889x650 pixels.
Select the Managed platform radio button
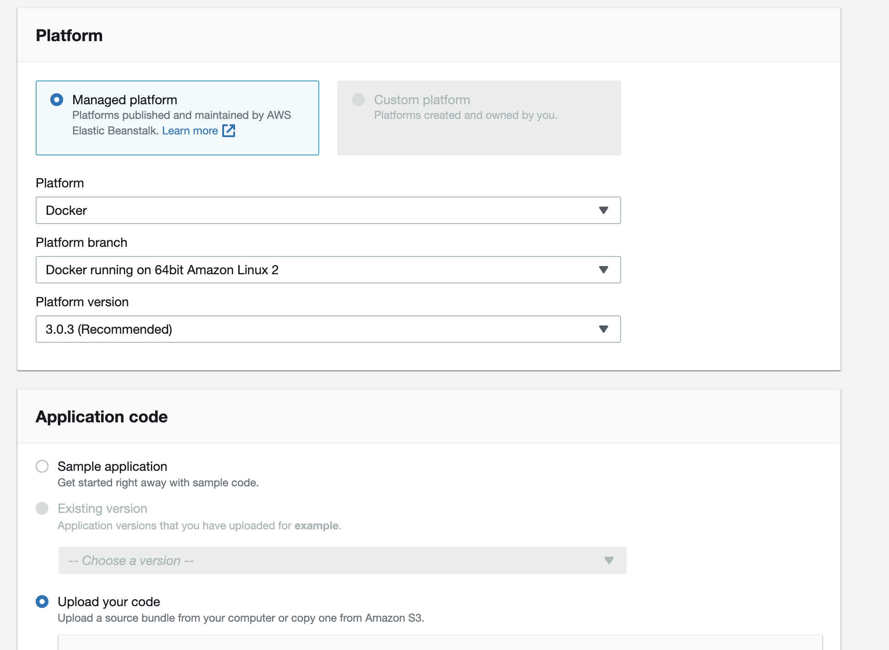coord(57,100)
